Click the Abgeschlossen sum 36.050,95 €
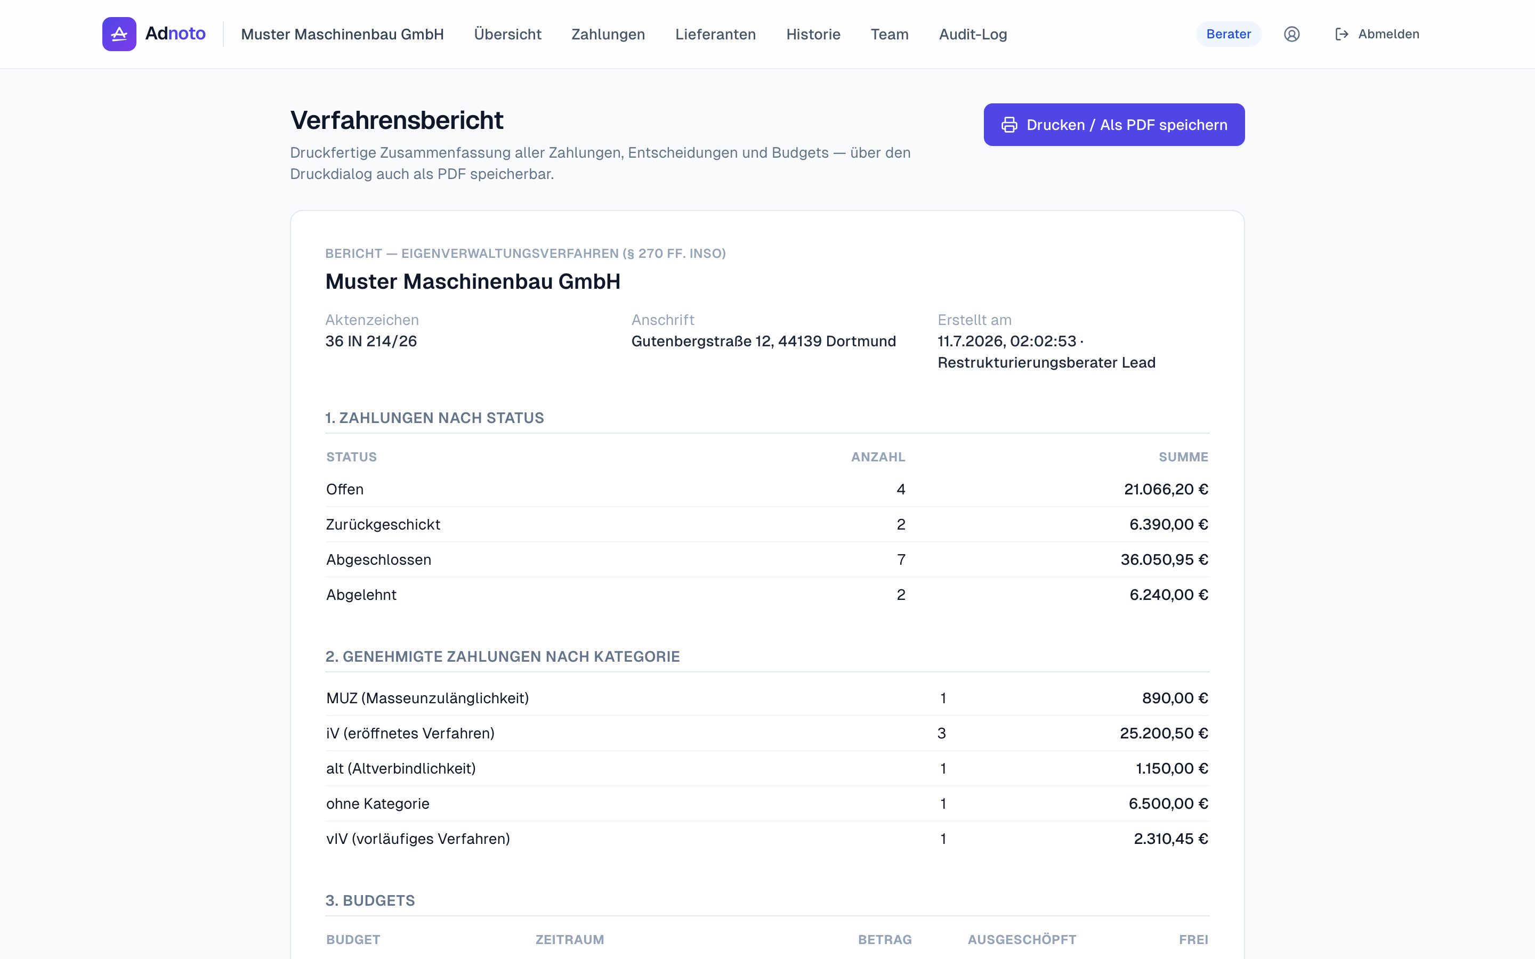 coord(1164,560)
